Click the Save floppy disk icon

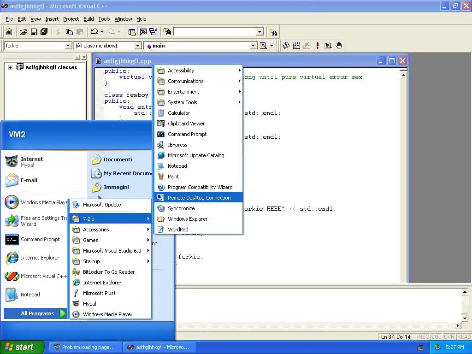point(34,32)
